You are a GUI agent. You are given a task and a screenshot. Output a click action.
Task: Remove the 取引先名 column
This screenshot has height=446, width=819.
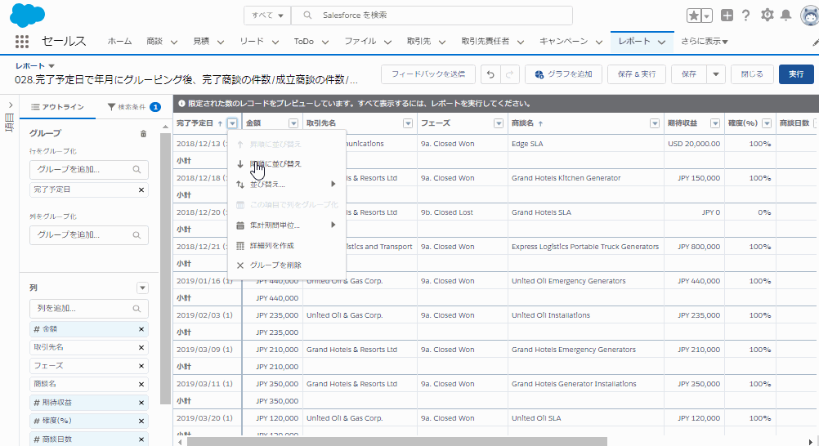click(141, 347)
